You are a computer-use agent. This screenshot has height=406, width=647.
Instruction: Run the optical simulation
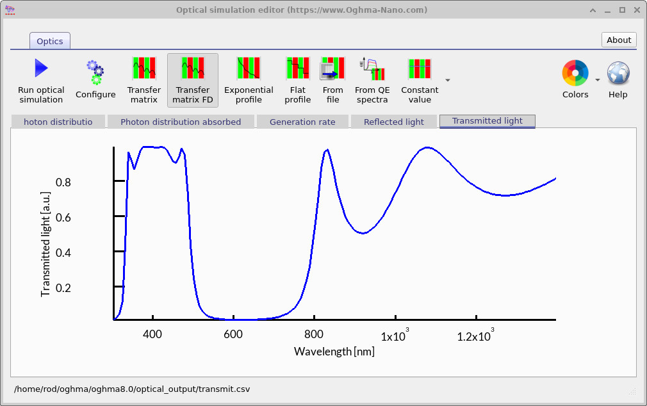(41, 80)
